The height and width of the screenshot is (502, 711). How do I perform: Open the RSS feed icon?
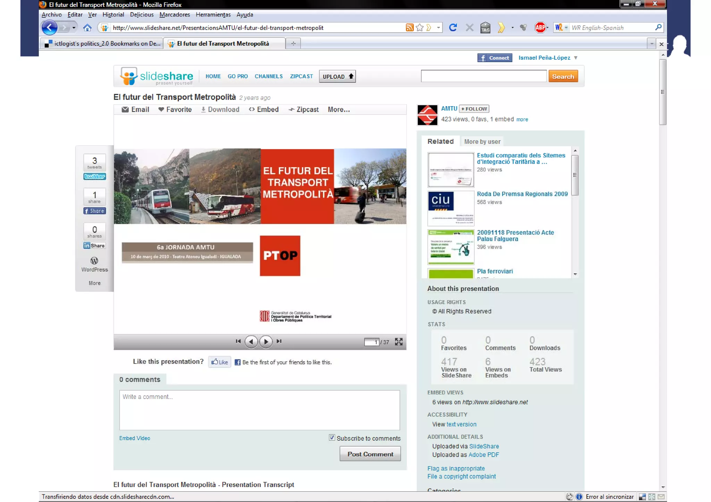[x=410, y=27]
